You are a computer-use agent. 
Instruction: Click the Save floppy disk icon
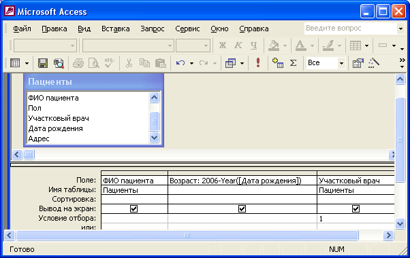click(x=43, y=63)
